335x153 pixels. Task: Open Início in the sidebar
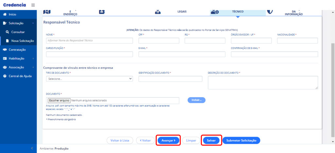pyautogui.click(x=18, y=14)
